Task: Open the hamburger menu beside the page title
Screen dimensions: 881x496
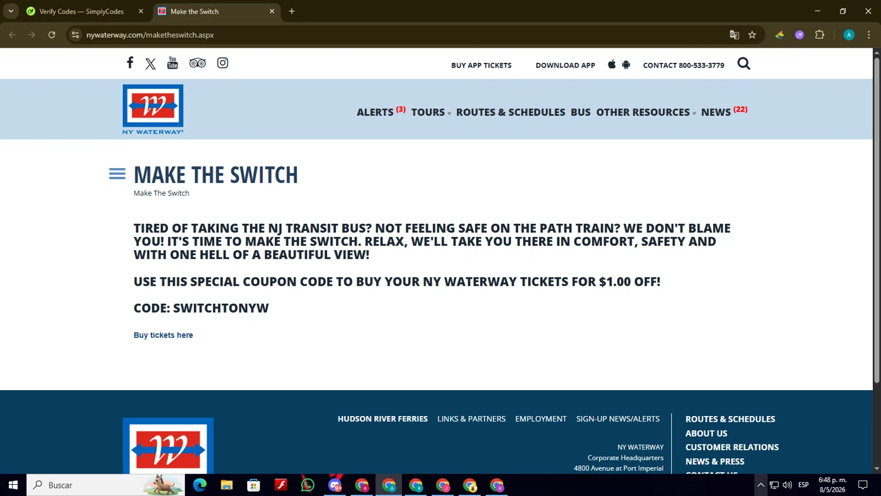Action: [x=117, y=174]
